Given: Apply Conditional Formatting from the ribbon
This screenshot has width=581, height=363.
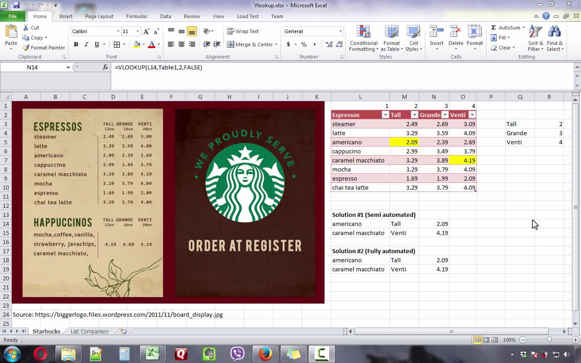Looking at the screenshot, I should (x=363, y=38).
